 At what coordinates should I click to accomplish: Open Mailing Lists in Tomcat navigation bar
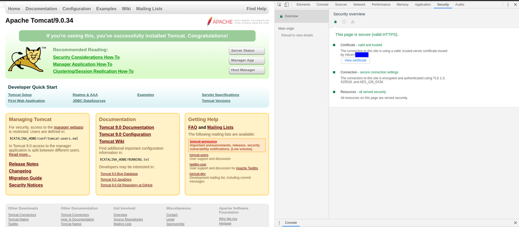149,8
